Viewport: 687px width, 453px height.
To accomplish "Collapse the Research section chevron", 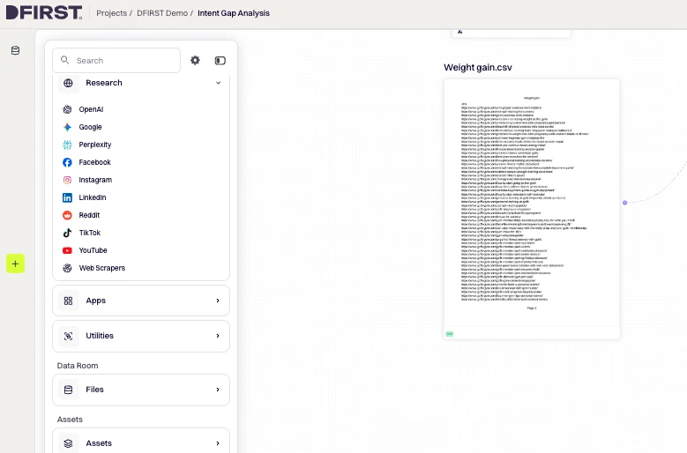I will (218, 83).
